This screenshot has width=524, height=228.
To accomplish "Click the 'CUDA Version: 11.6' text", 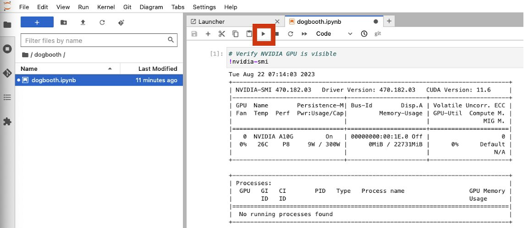I will (458, 90).
